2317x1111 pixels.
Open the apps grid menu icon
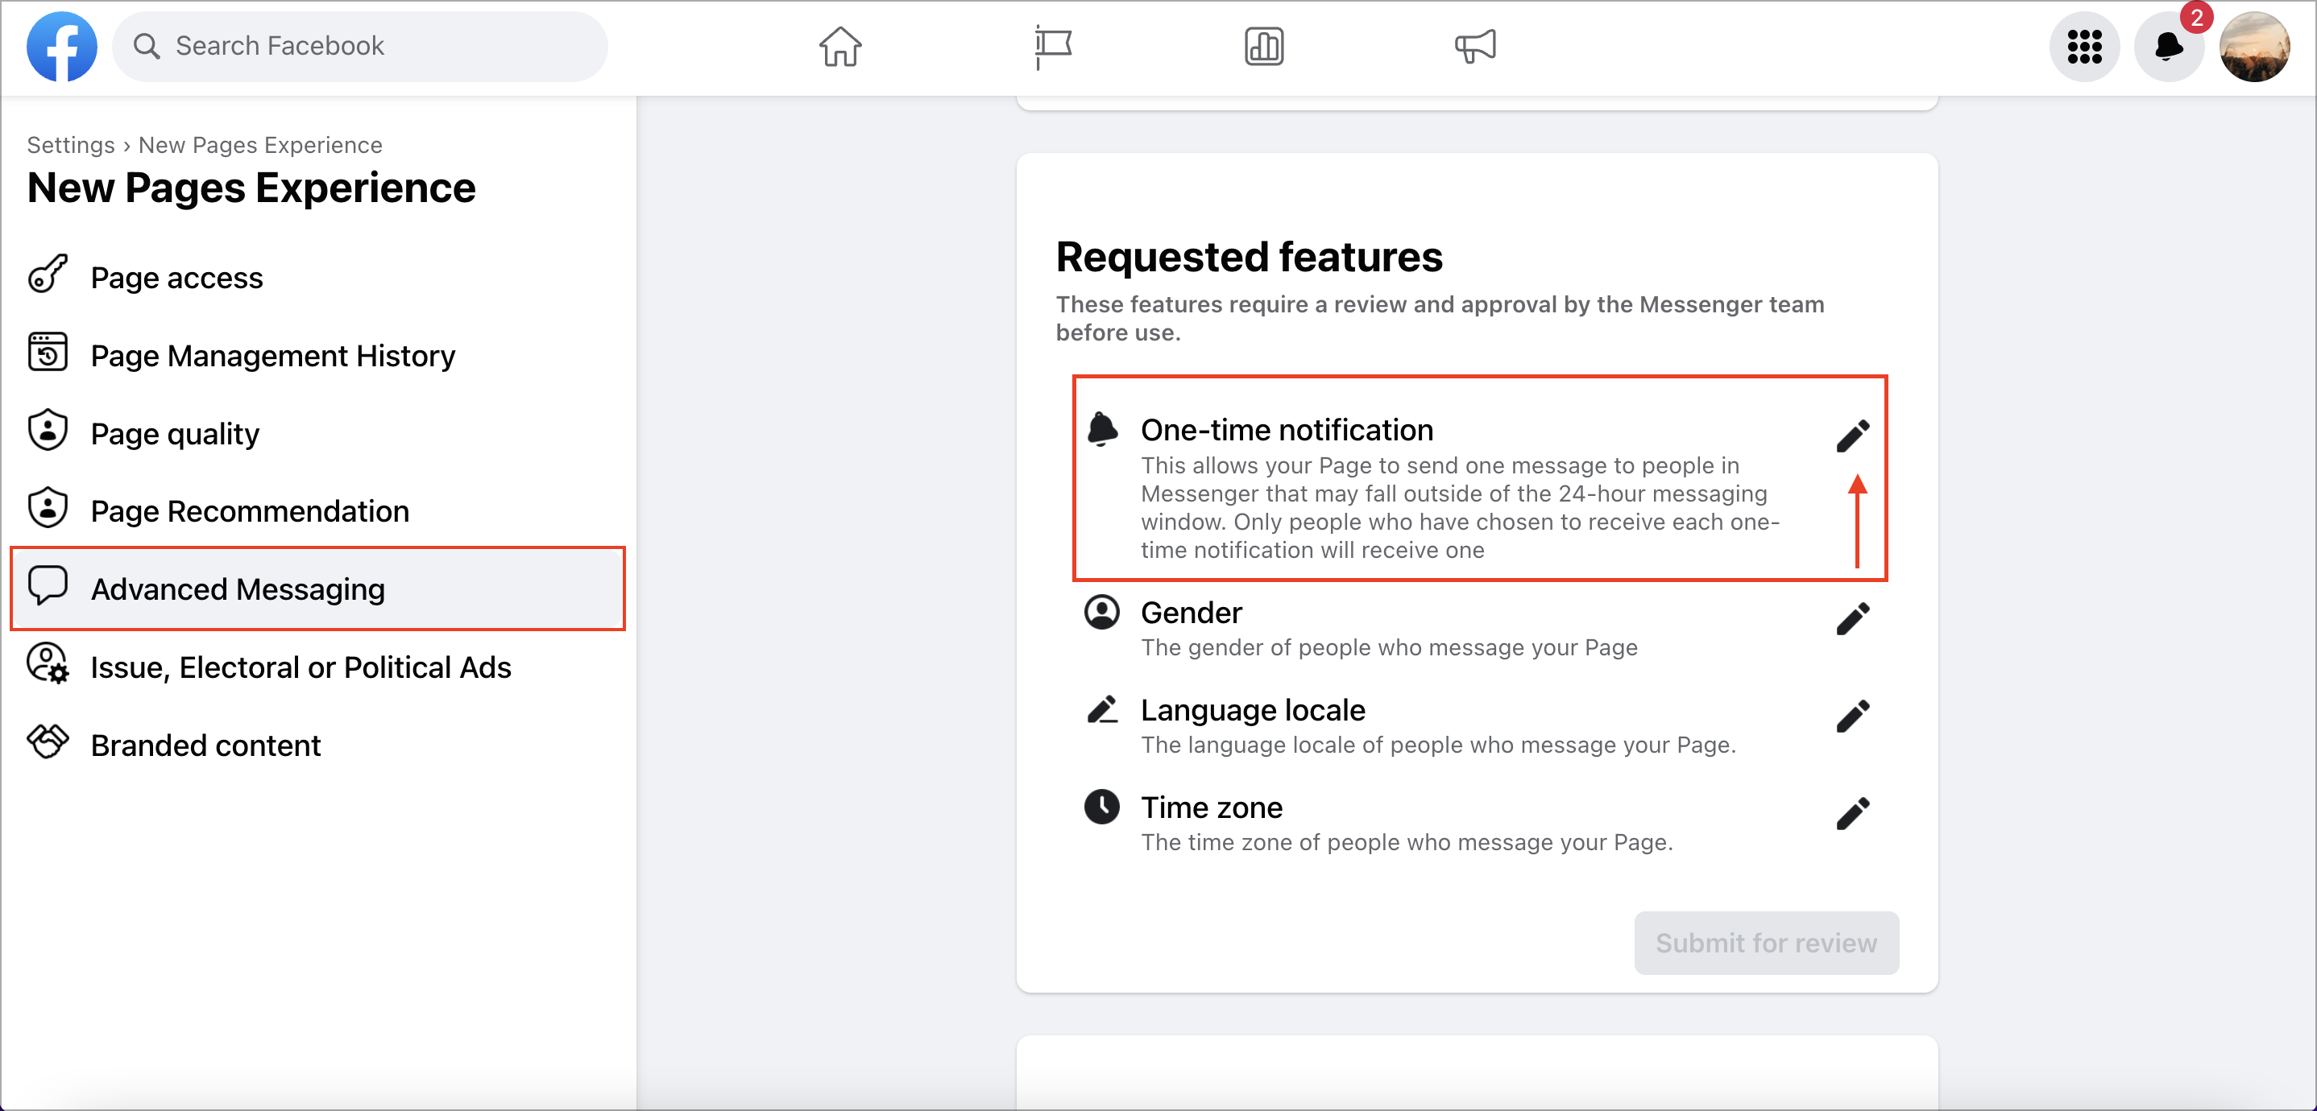tap(2084, 46)
